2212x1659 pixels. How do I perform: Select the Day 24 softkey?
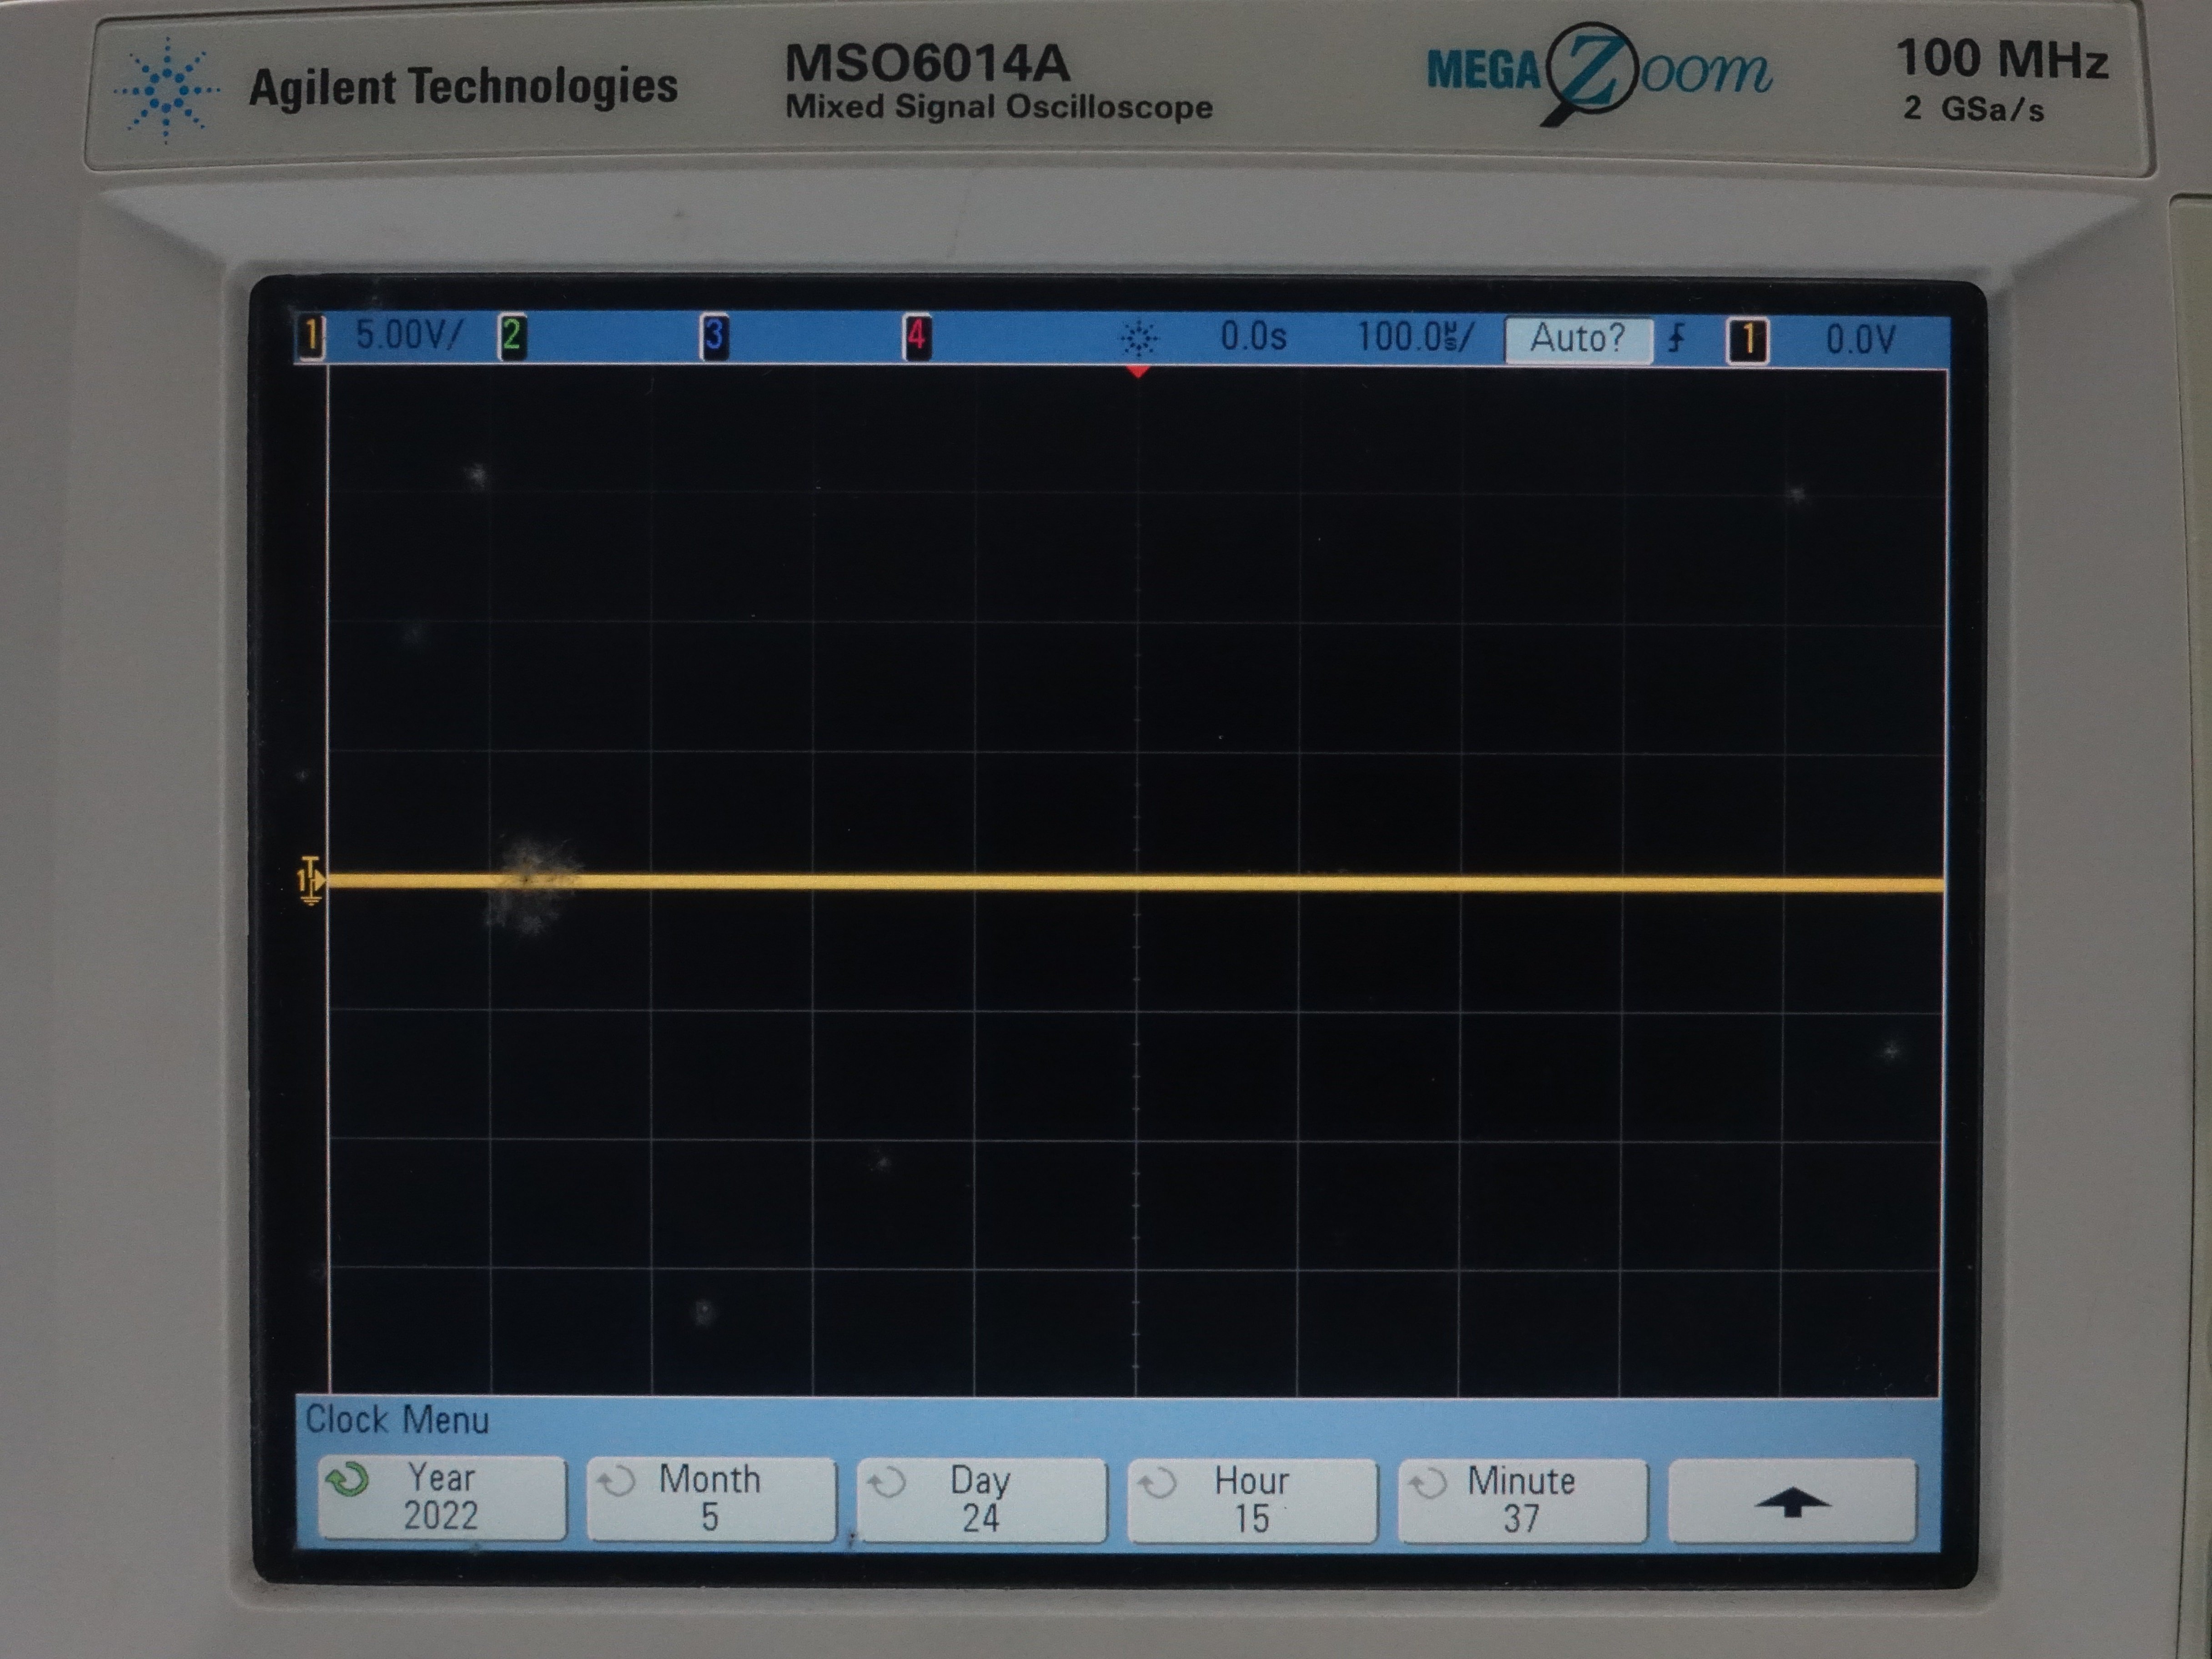(981, 1500)
